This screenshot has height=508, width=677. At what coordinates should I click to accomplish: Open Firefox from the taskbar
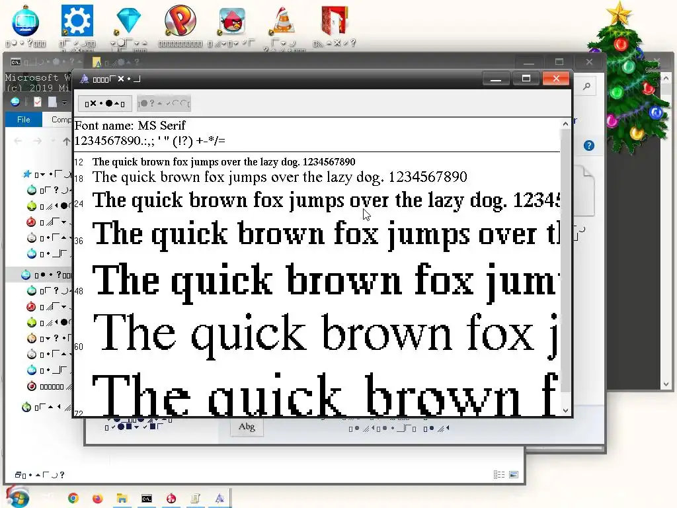(98, 498)
